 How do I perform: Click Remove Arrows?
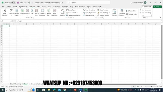pos(89,15)
